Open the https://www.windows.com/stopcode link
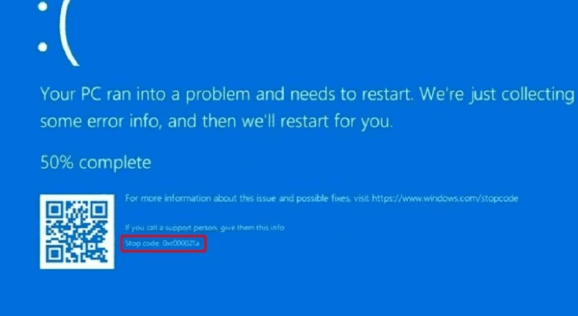 pos(445,198)
